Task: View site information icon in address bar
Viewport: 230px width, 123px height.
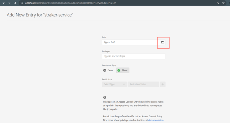Action: pyautogui.click(x=22, y=3)
